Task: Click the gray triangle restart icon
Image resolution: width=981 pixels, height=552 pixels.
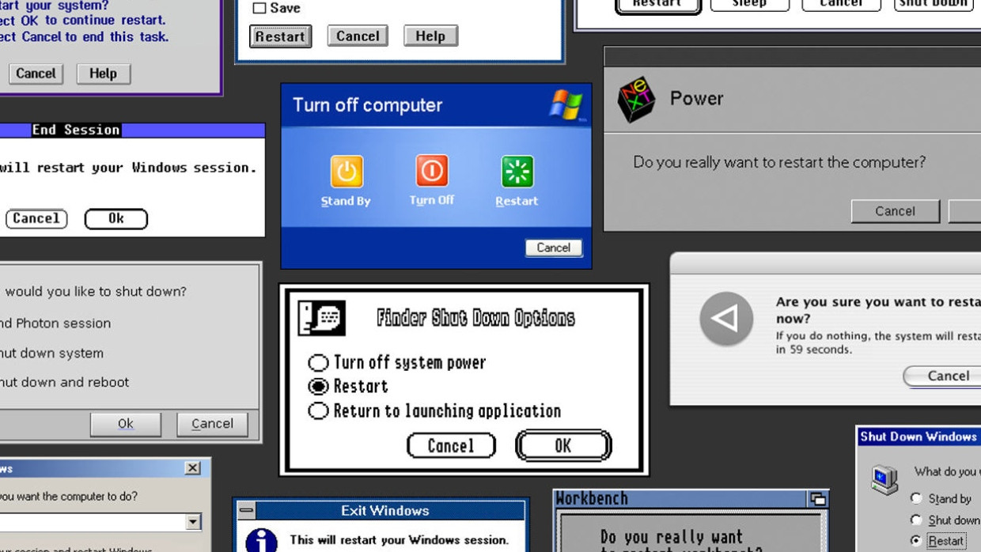Action: tap(725, 319)
